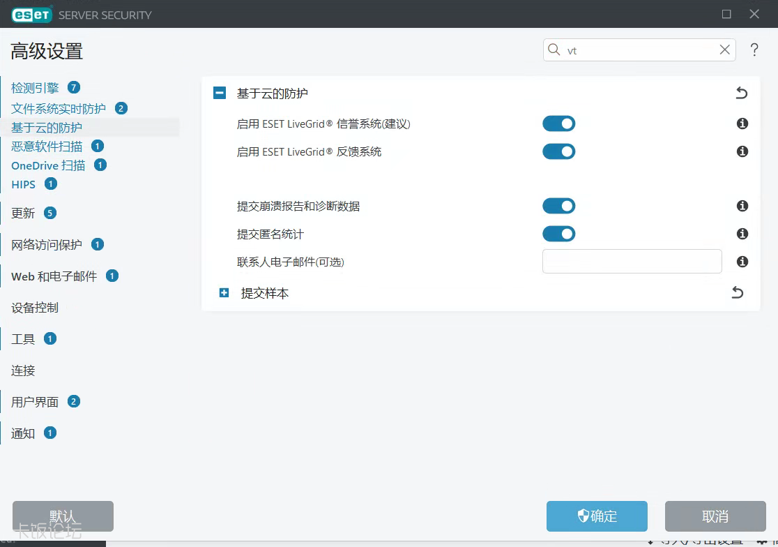The width and height of the screenshot is (778, 547).
Task: Click badge 7 next to 检测引擎
Action: [74, 88]
